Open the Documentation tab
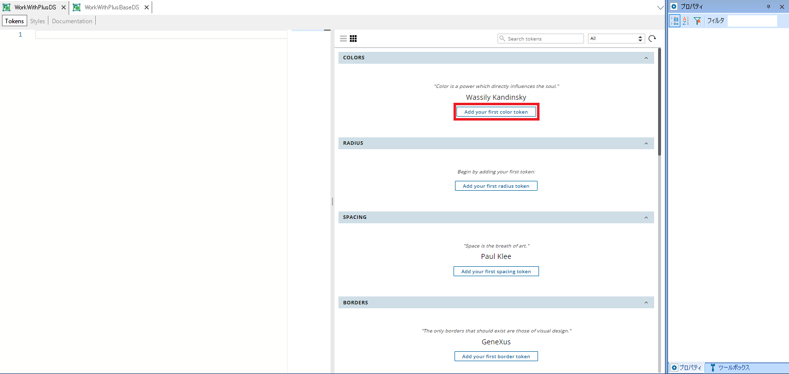Viewport: 789px width, 374px height. 72,21
